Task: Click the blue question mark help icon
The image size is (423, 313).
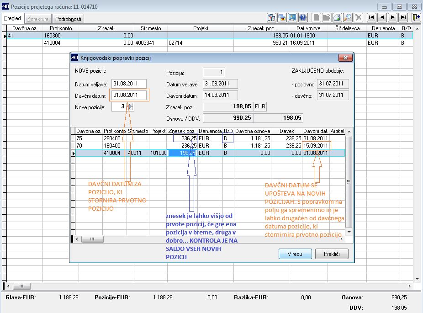Action: [x=303, y=18]
